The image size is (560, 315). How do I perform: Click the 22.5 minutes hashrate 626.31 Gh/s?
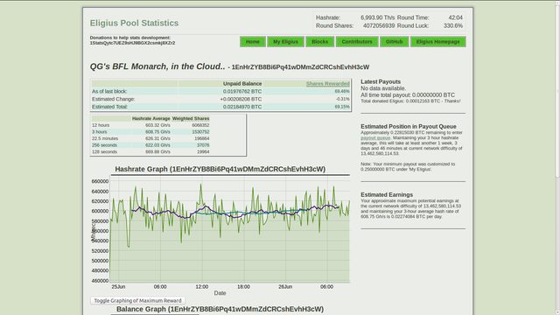pyautogui.click(x=157, y=138)
